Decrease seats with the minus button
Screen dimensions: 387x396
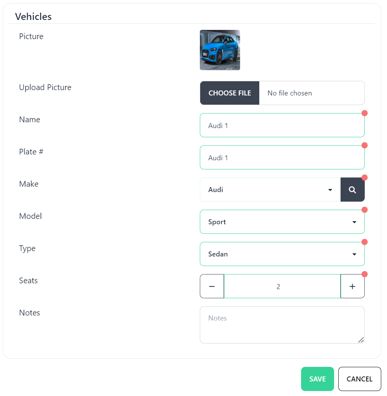(212, 286)
